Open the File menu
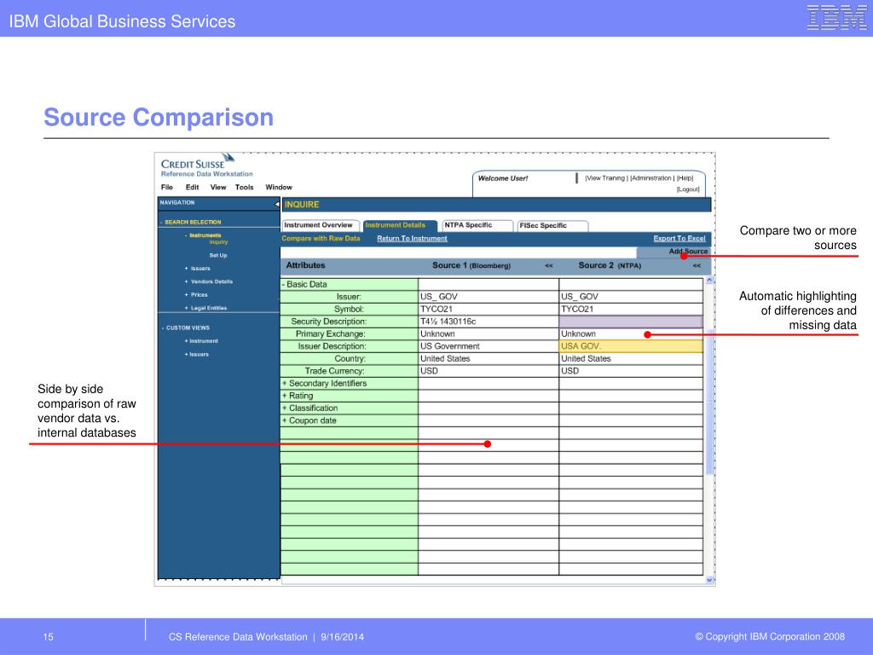The height and width of the screenshot is (655, 873). point(166,187)
